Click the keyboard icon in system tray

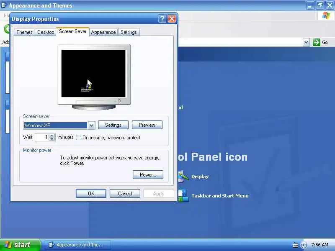pos(296,245)
